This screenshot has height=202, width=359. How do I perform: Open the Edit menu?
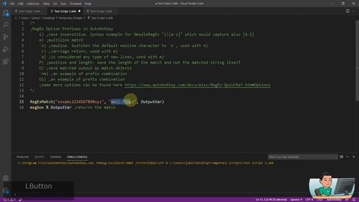click(x=21, y=4)
